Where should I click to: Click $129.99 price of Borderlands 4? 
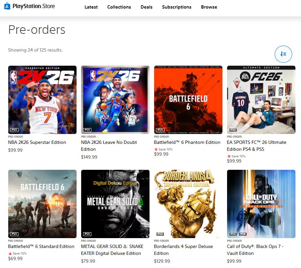pyautogui.click(x=162, y=261)
